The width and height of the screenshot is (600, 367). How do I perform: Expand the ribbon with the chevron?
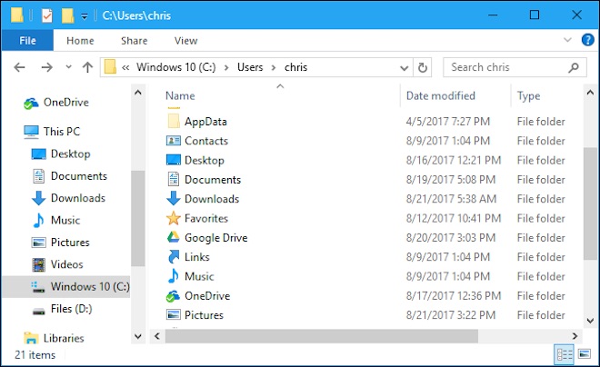pyautogui.click(x=567, y=39)
